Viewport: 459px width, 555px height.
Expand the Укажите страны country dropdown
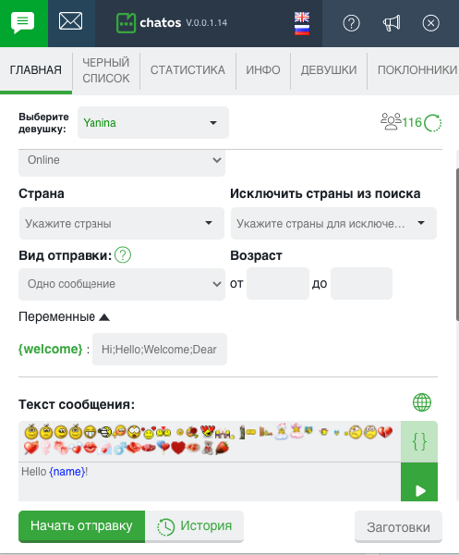click(122, 223)
